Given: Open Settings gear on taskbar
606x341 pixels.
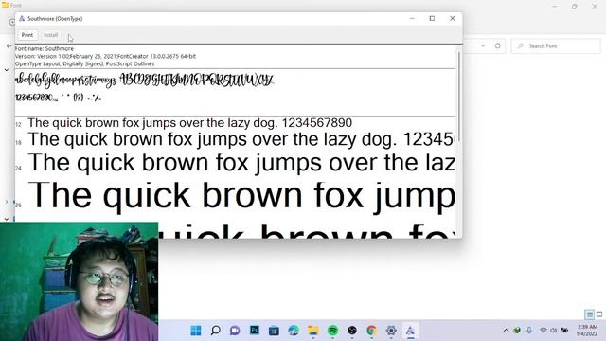Looking at the screenshot, I should 391,331.
